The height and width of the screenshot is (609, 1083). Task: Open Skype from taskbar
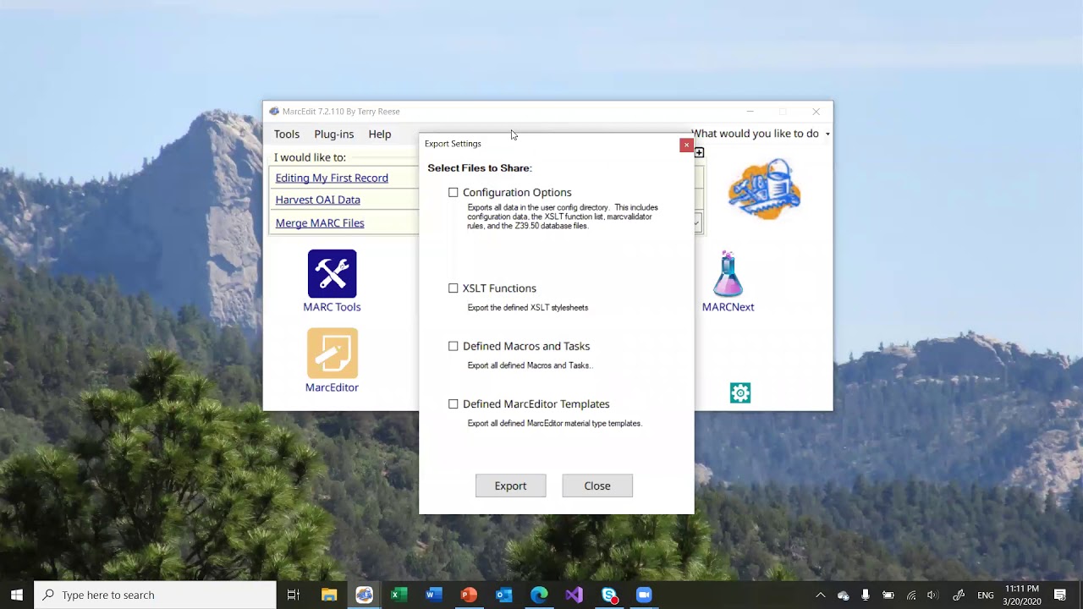click(609, 595)
